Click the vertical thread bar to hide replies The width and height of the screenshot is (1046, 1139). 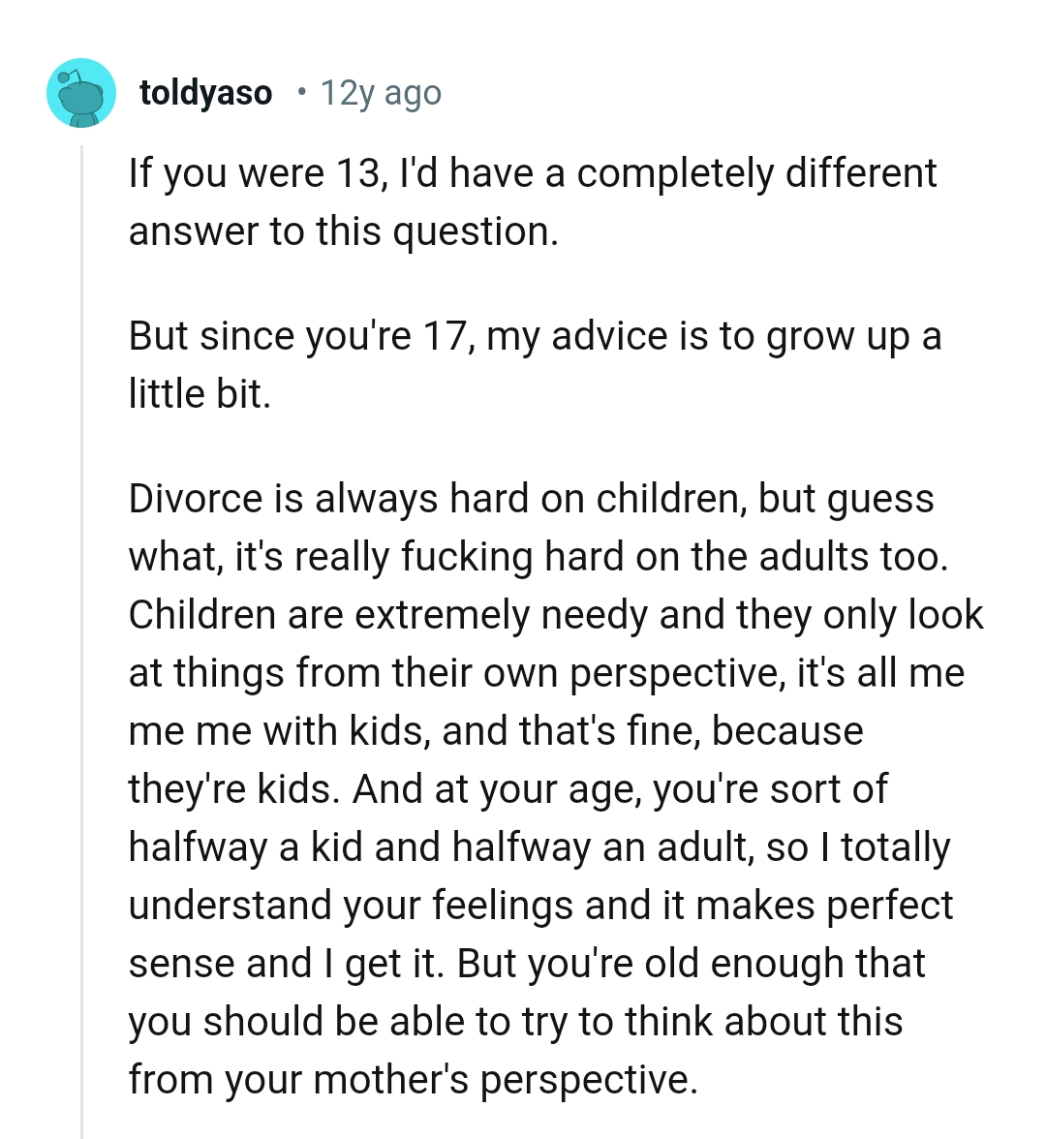click(x=81, y=581)
